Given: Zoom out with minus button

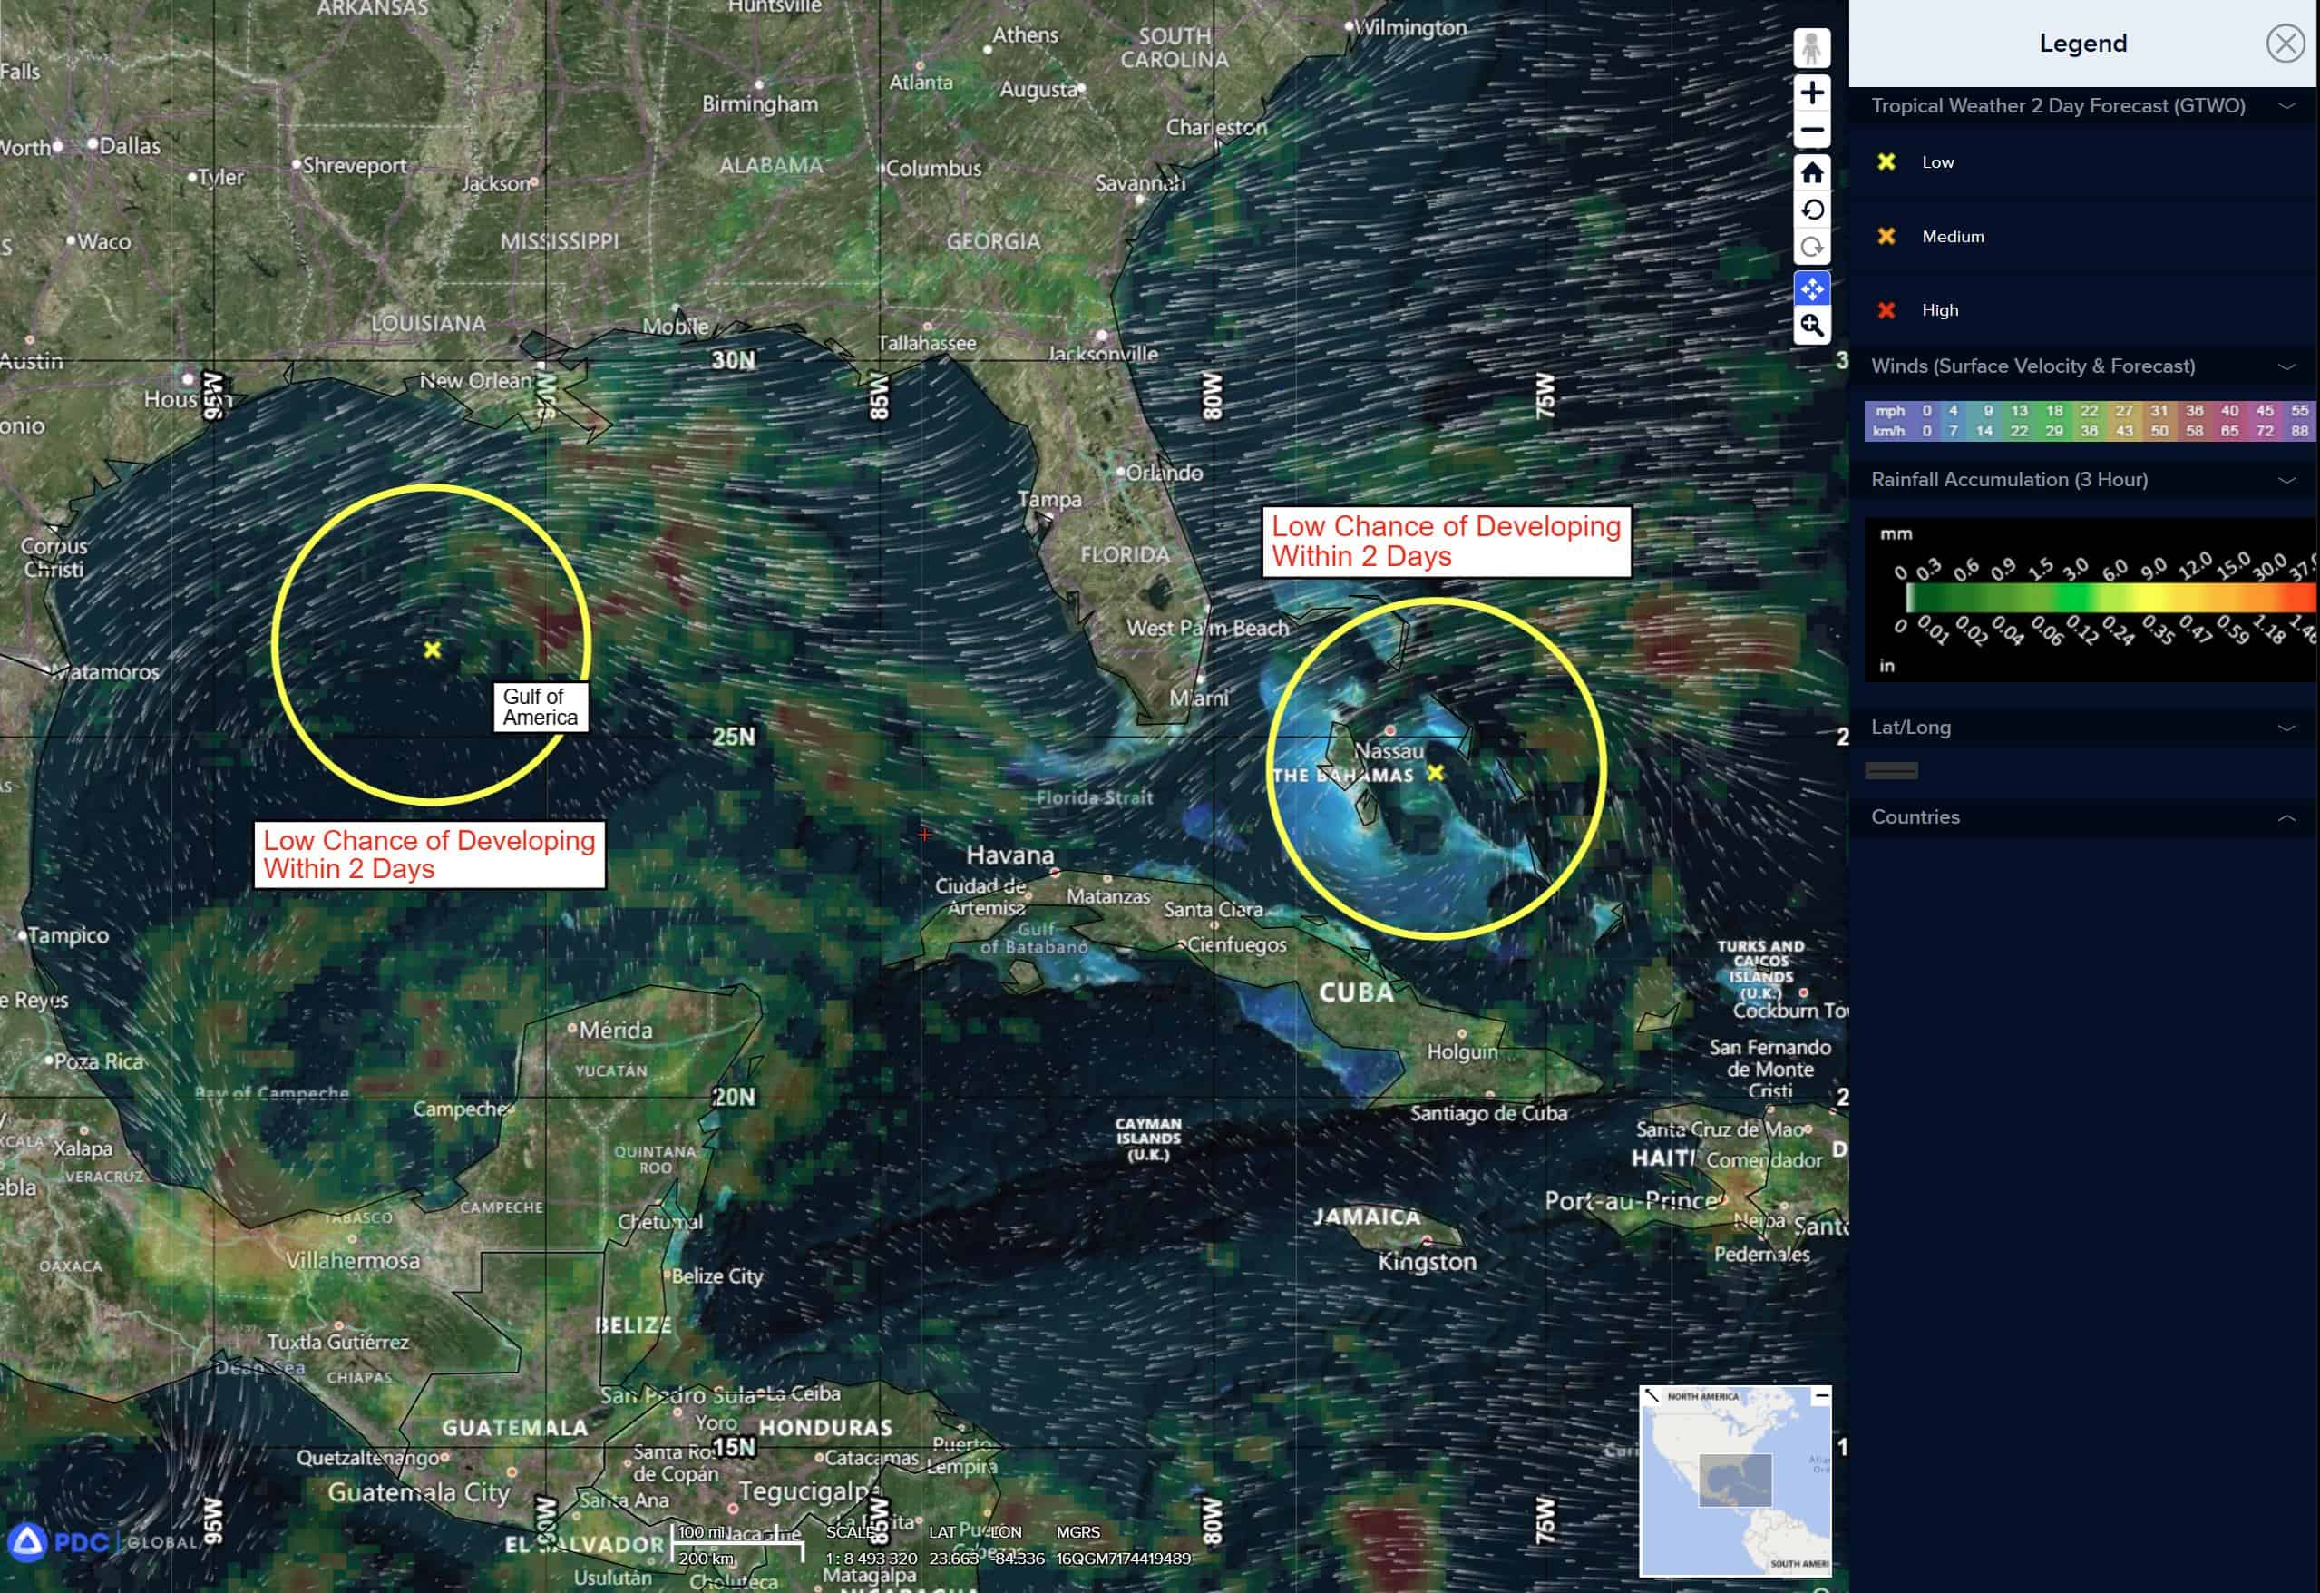Looking at the screenshot, I should (1811, 130).
